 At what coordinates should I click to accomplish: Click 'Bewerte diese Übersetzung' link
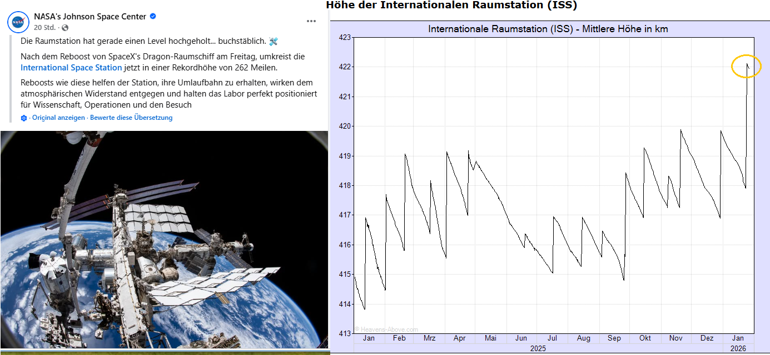pos(131,118)
